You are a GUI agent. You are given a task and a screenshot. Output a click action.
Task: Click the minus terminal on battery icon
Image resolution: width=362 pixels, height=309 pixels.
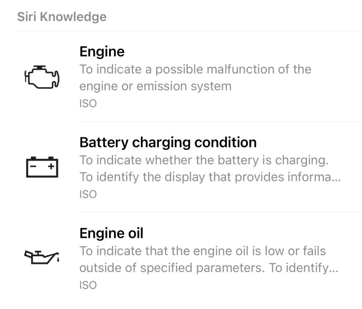[33, 166]
